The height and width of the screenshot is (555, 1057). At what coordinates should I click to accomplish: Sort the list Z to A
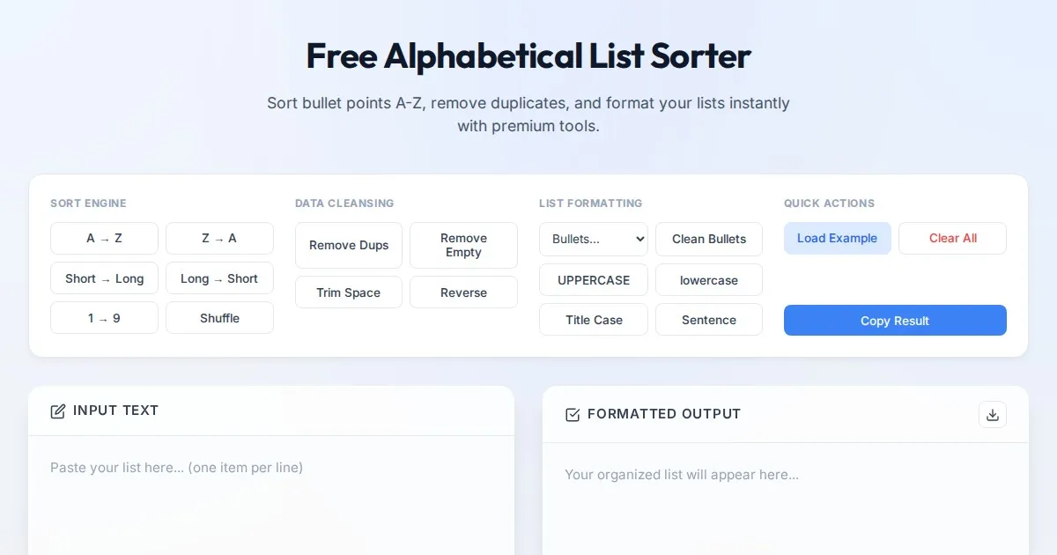(219, 239)
